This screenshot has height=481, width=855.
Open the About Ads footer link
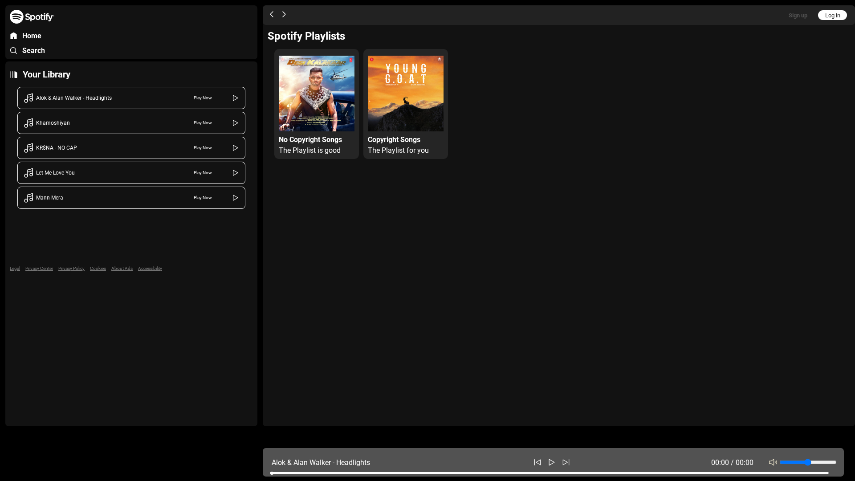pyautogui.click(x=122, y=269)
